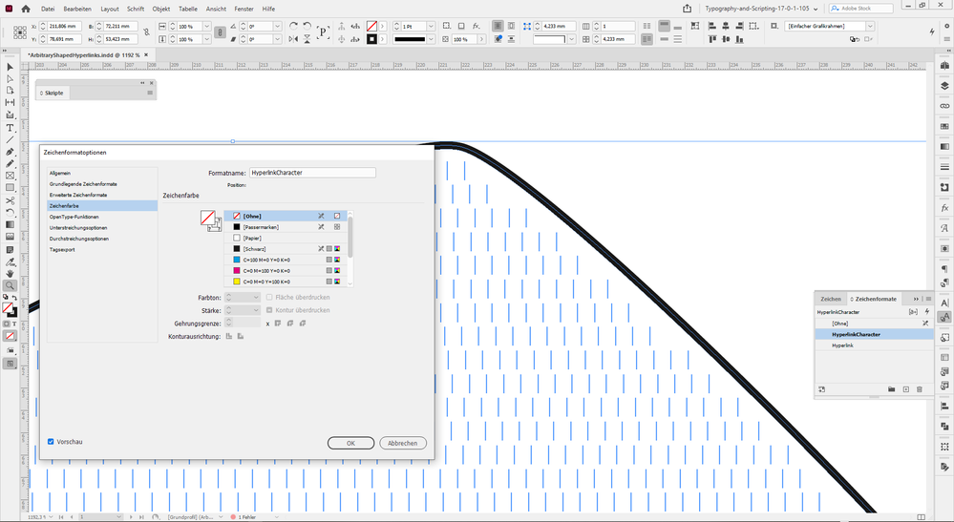The width and height of the screenshot is (954, 522).
Task: Open the stroke weight 1 Pt dropdown
Action: pos(431,26)
